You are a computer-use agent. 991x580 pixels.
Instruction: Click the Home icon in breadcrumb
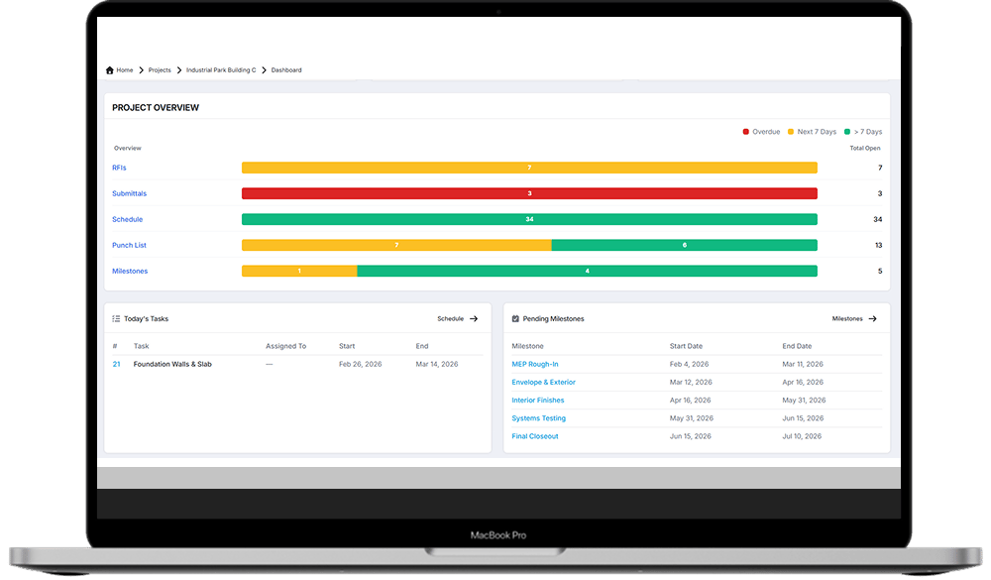click(109, 70)
